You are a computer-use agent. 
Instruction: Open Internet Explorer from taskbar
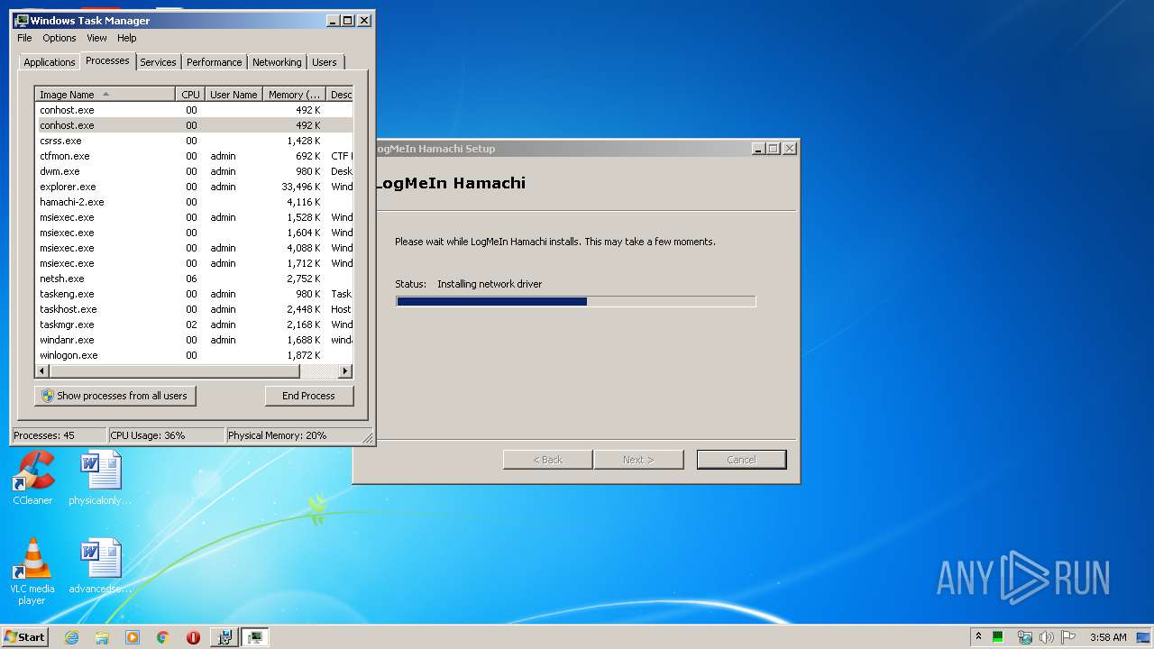point(72,637)
